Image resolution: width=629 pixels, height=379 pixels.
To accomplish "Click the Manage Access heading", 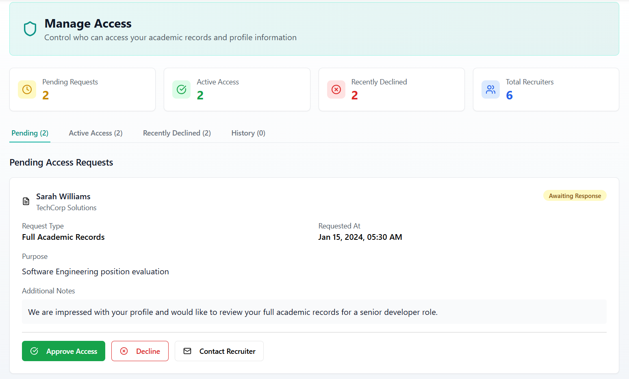I will pyautogui.click(x=88, y=24).
